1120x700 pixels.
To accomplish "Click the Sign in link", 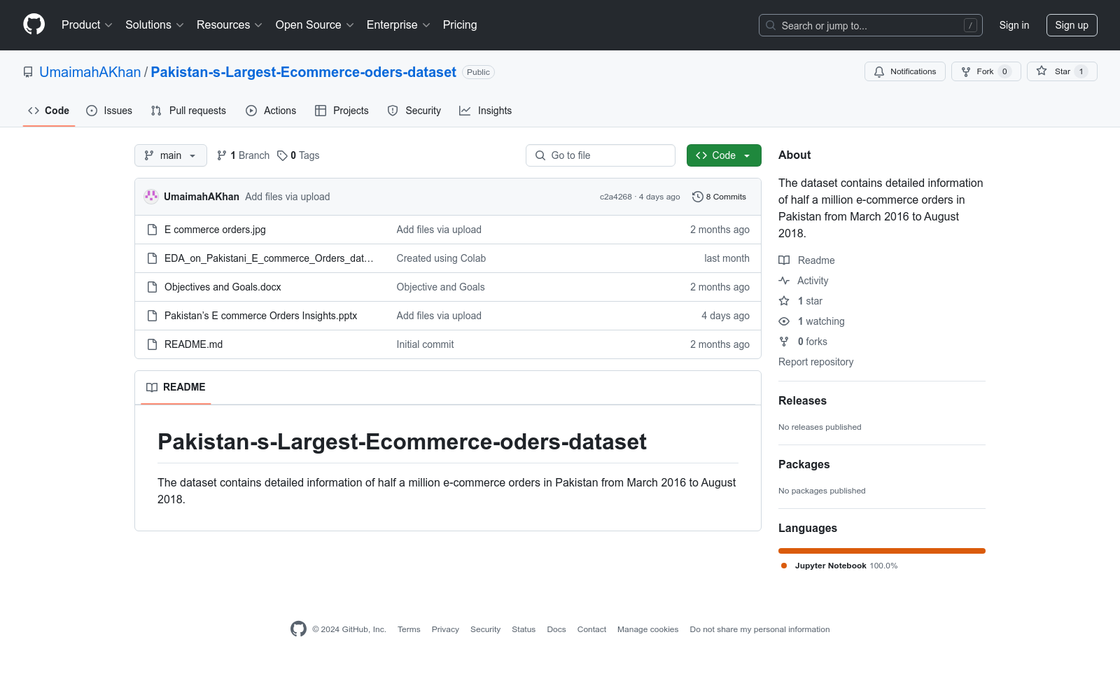I will [1014, 25].
